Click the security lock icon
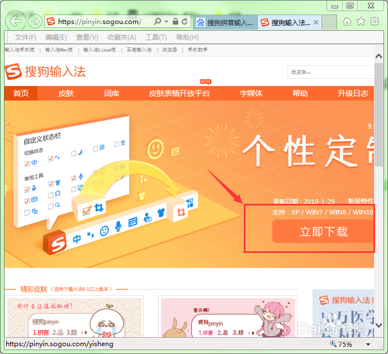This screenshot has height=354, width=388. click(175, 22)
